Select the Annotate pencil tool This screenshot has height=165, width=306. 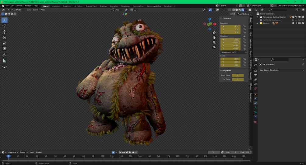coord(5,55)
